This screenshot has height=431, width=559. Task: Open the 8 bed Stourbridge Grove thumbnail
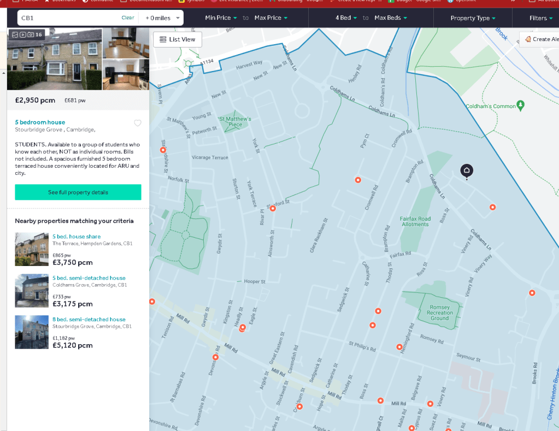[32, 332]
